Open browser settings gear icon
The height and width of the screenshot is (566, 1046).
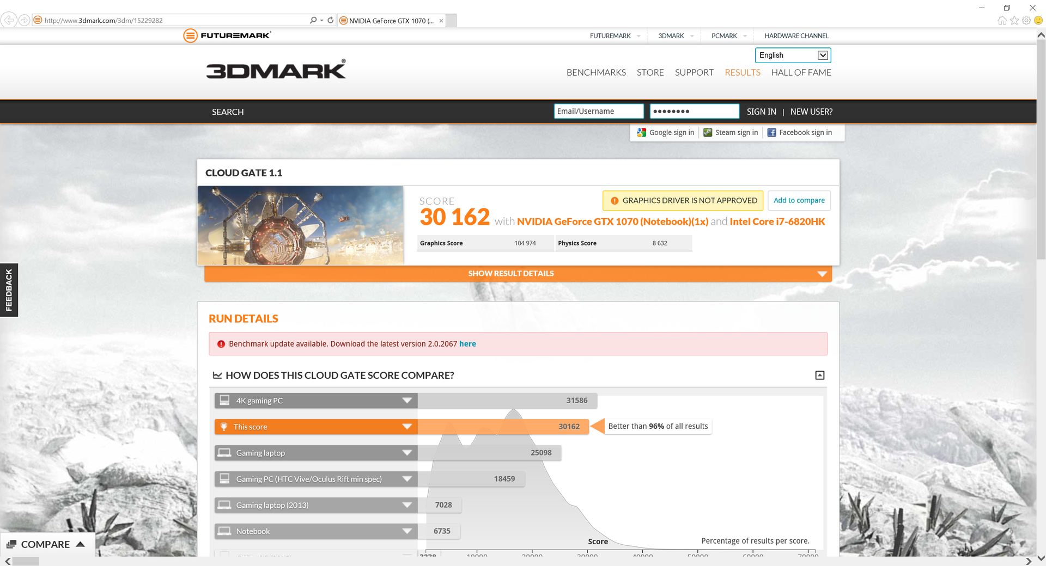[1026, 21]
